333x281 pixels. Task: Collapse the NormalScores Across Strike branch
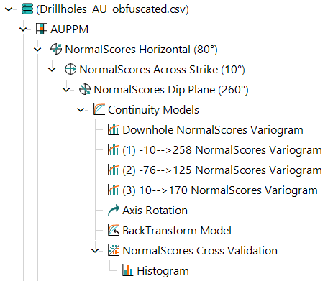(x=52, y=70)
